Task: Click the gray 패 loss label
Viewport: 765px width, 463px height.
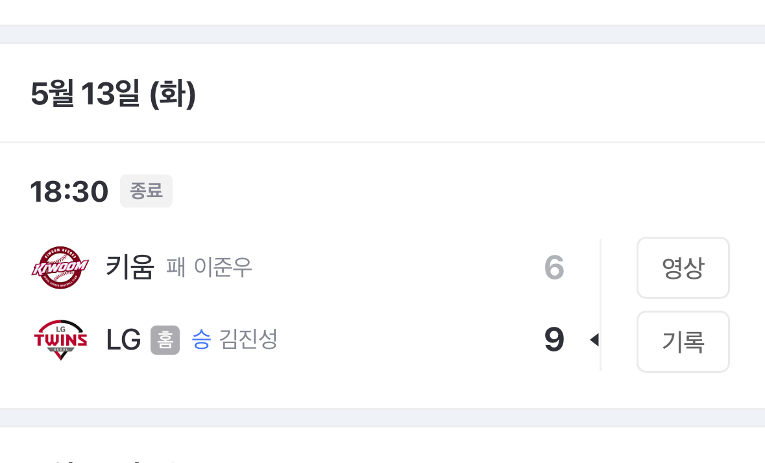Action: 176,267
